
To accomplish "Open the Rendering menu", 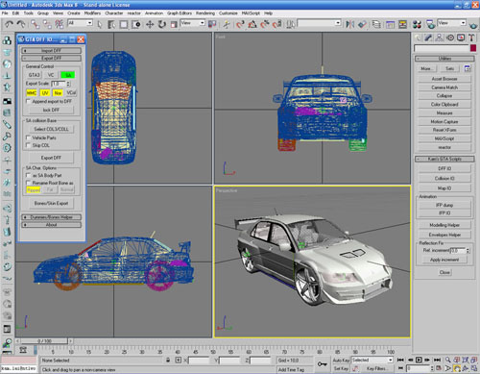I will point(205,13).
